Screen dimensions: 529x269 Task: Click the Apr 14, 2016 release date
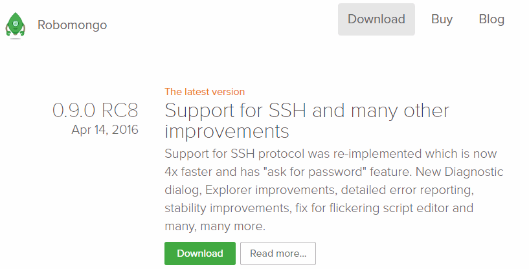[105, 130]
